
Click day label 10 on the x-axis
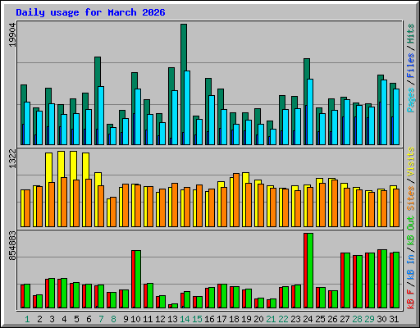click(135, 319)
